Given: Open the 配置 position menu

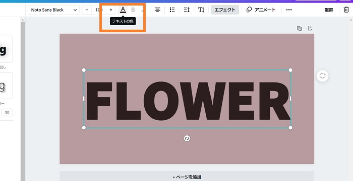Looking at the screenshot, I should pos(329,10).
